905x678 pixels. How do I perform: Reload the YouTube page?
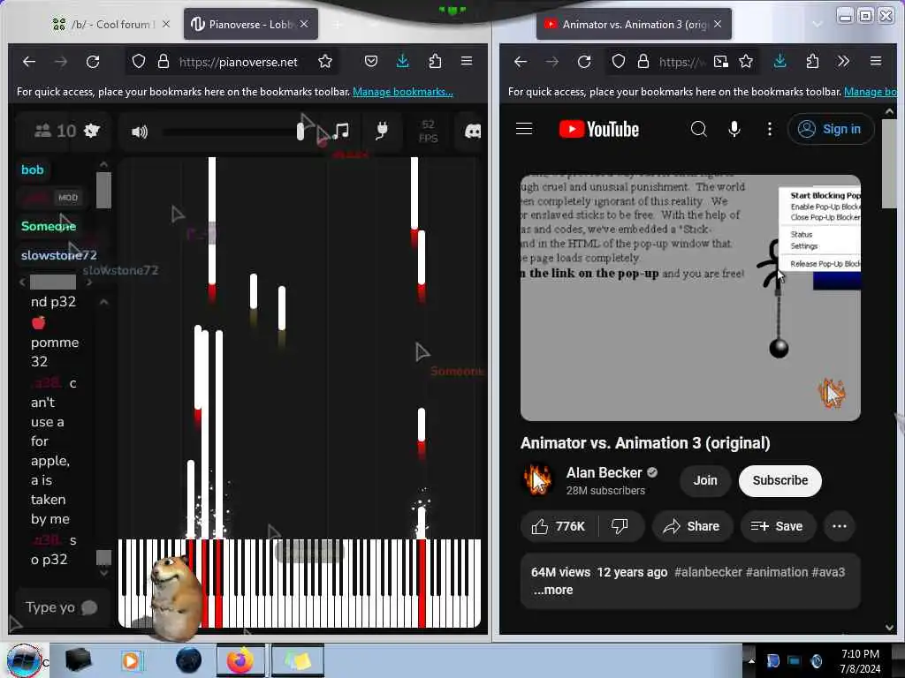point(584,61)
